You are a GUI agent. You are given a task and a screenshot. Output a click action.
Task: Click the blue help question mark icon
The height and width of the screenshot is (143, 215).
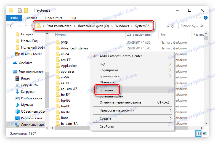206,18
